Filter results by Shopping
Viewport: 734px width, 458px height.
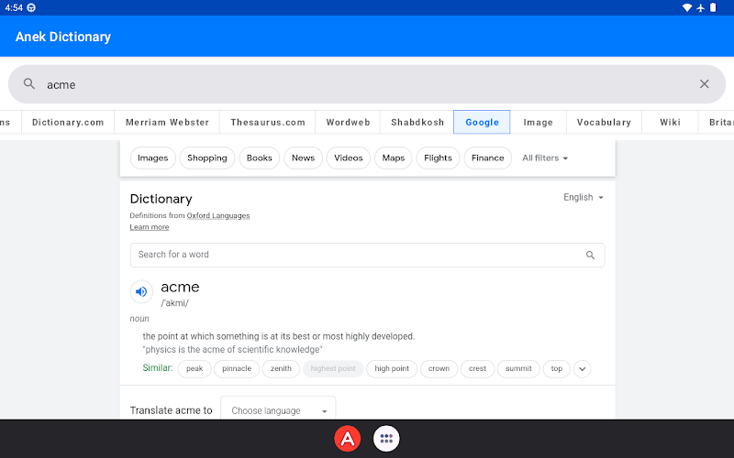point(207,158)
